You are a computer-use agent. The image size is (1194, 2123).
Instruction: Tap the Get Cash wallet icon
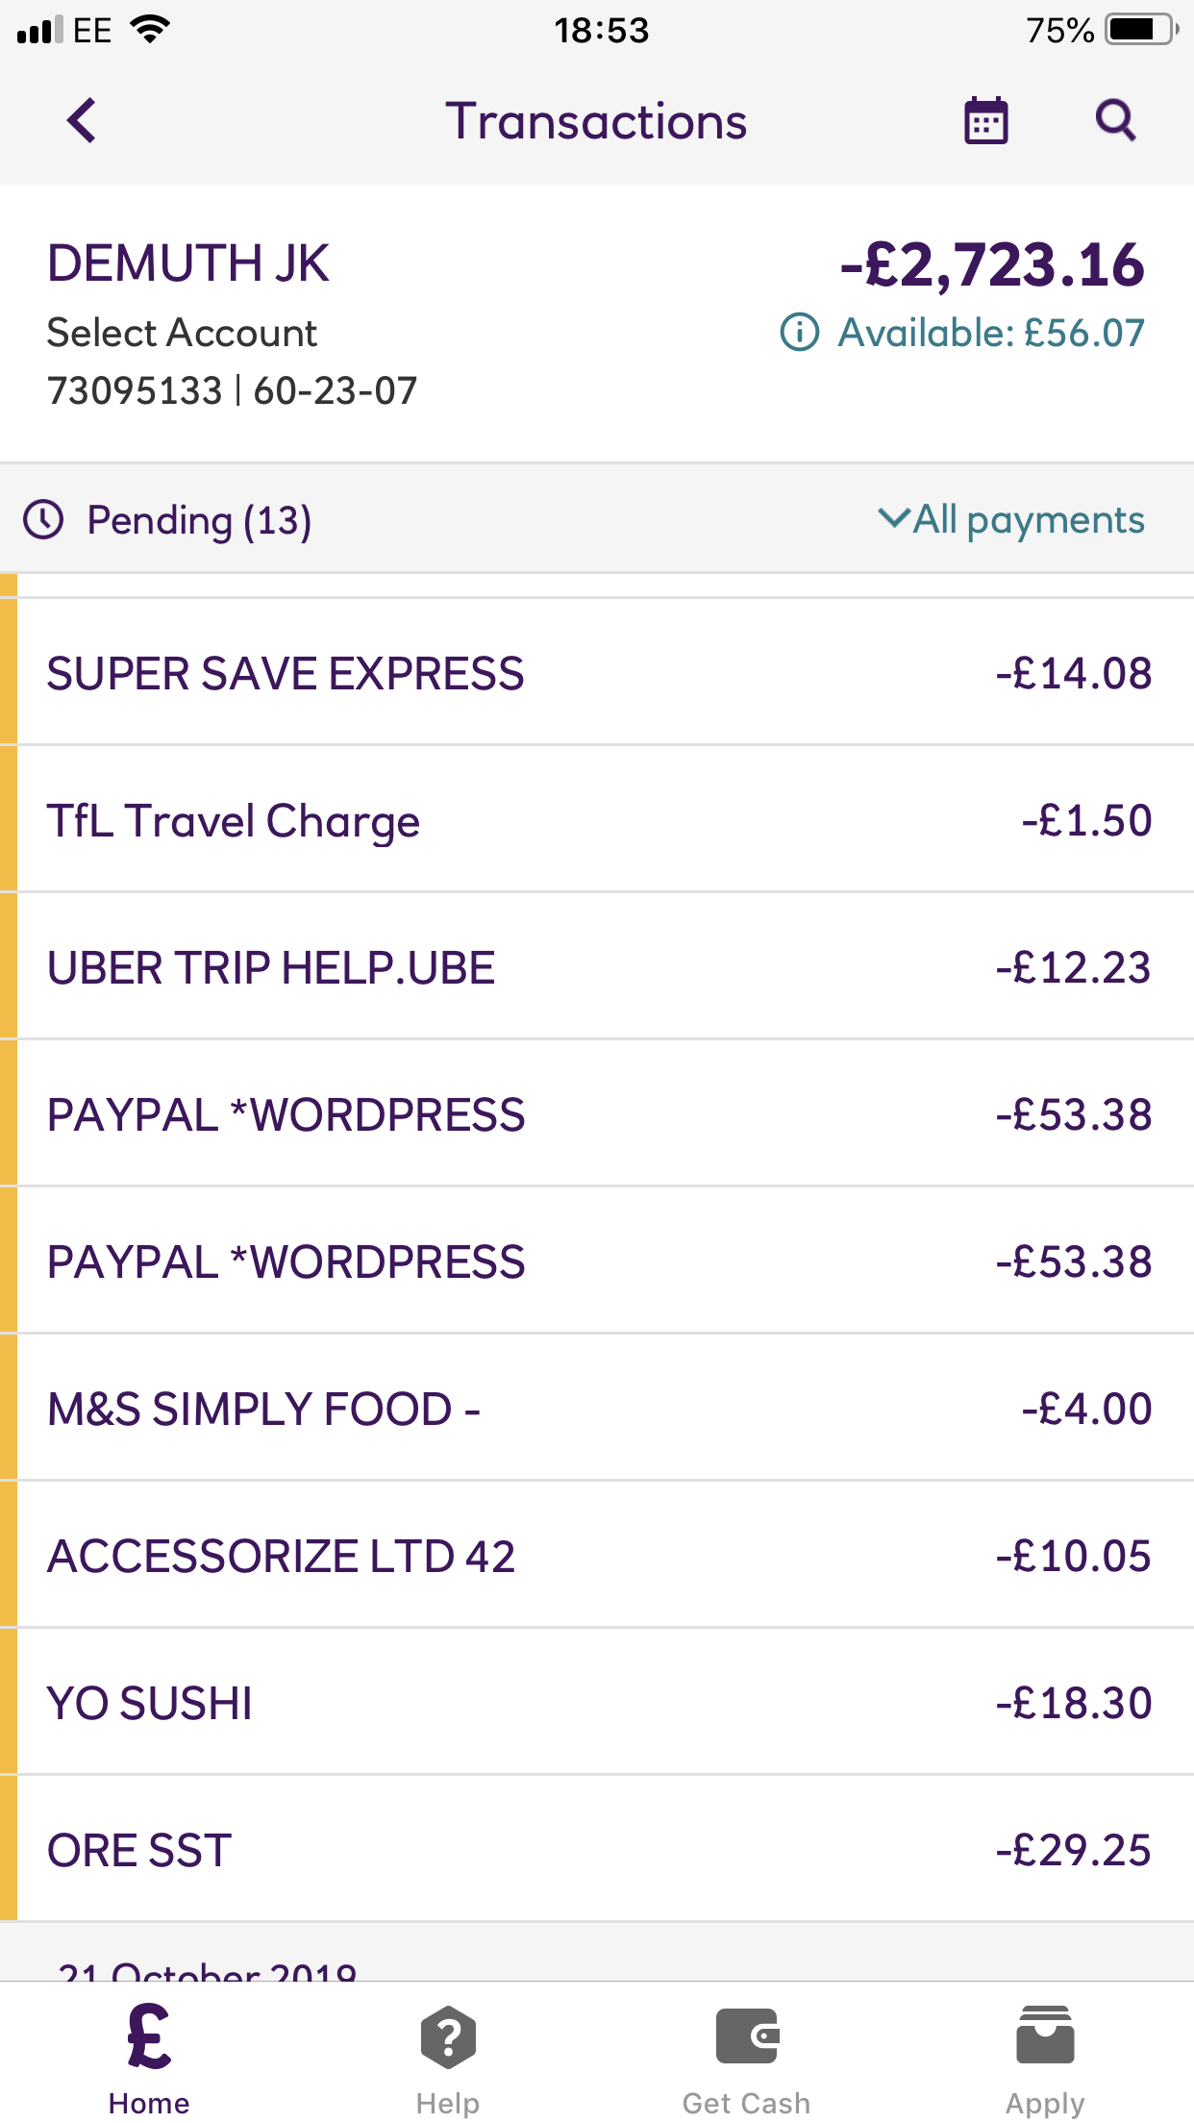coord(747,2038)
